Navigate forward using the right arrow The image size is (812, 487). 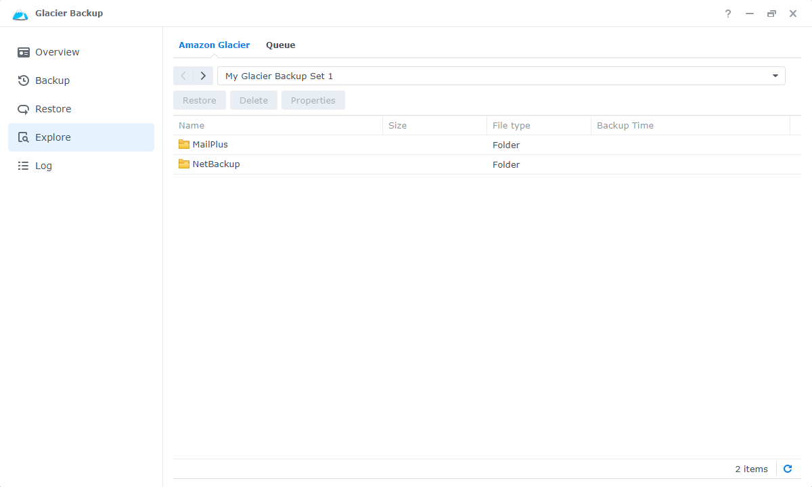[x=203, y=76]
